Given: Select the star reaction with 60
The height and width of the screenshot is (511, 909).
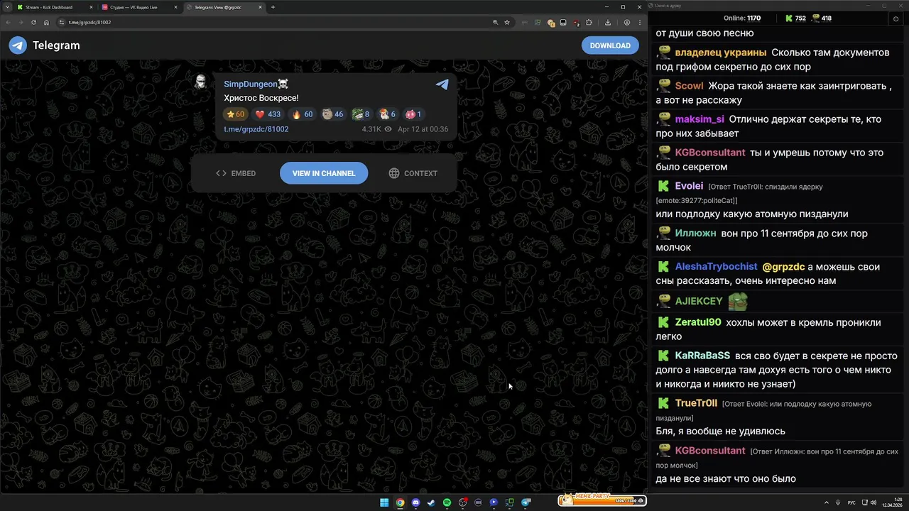Looking at the screenshot, I should pos(235,114).
